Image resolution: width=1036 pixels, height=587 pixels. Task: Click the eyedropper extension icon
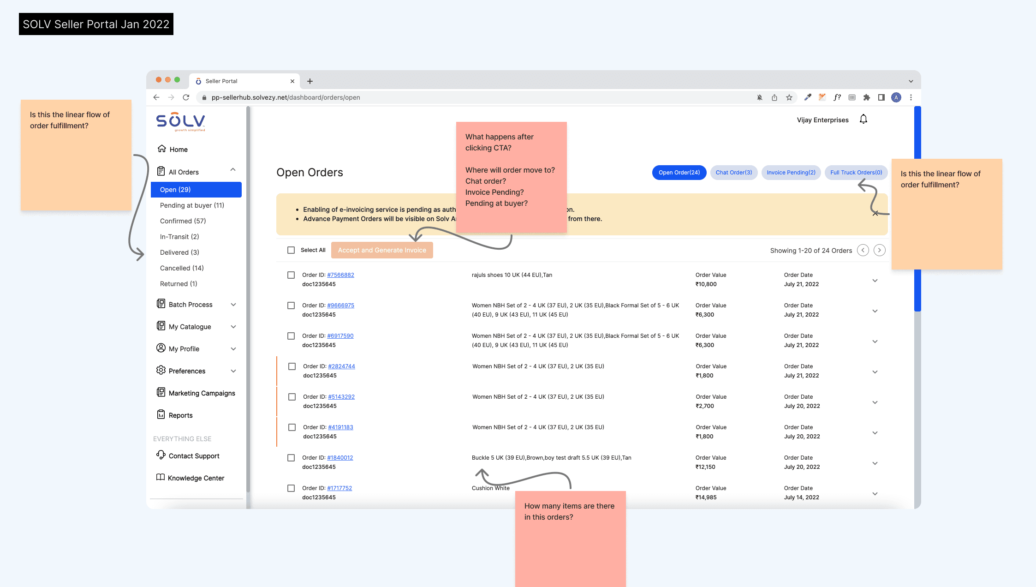(x=808, y=97)
